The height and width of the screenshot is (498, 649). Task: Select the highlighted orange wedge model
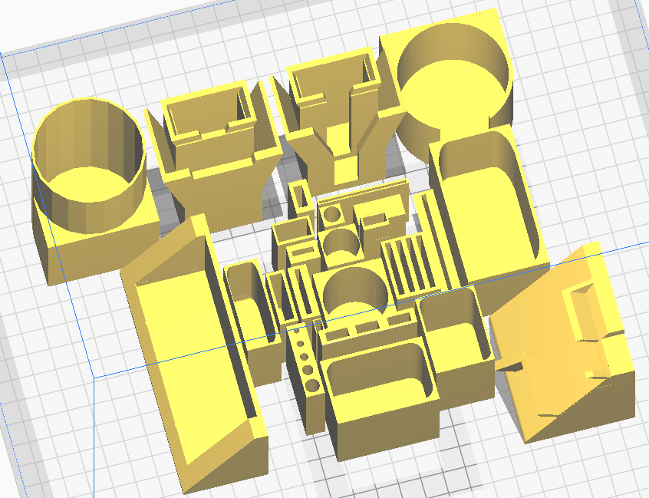pos(563,344)
